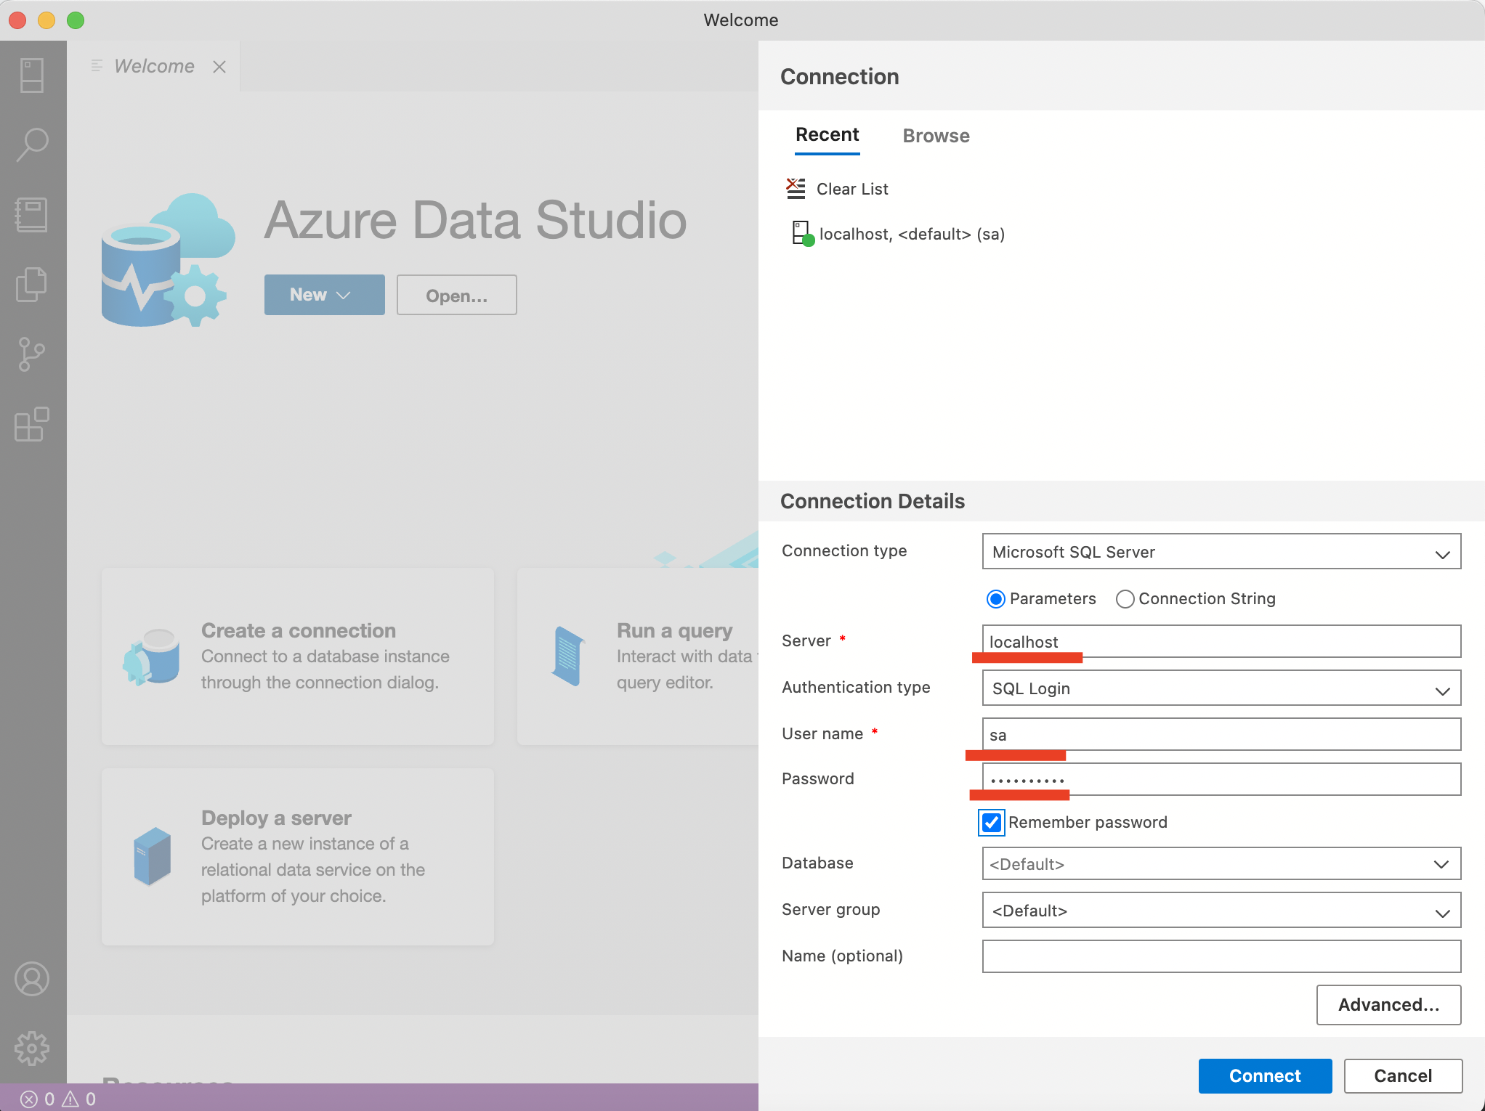
Task: Open the Server group dropdown
Action: 1221,911
